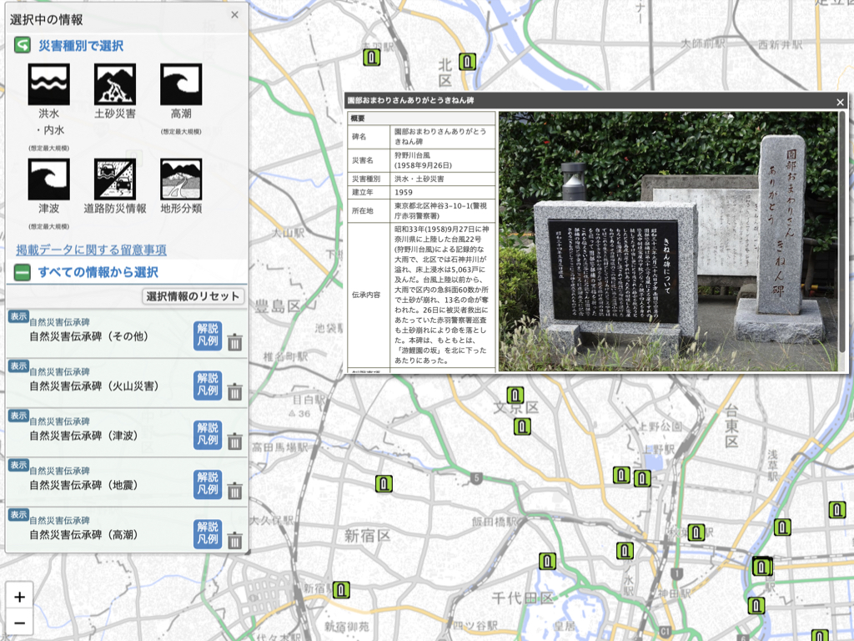Screen dimensions: 854x641
Task: Toggle 表示 for 自然災害伝承碑（火山災害） layer
Action: [x=18, y=366]
